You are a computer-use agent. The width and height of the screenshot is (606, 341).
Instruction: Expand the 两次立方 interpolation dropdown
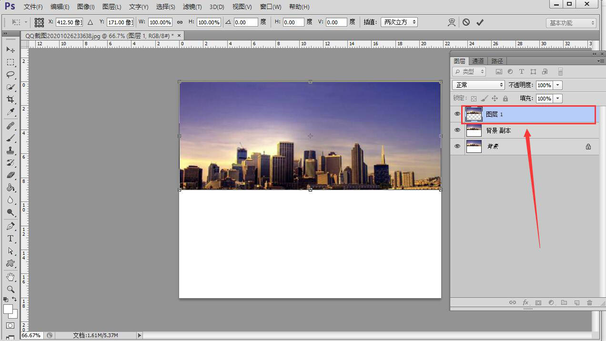click(399, 22)
